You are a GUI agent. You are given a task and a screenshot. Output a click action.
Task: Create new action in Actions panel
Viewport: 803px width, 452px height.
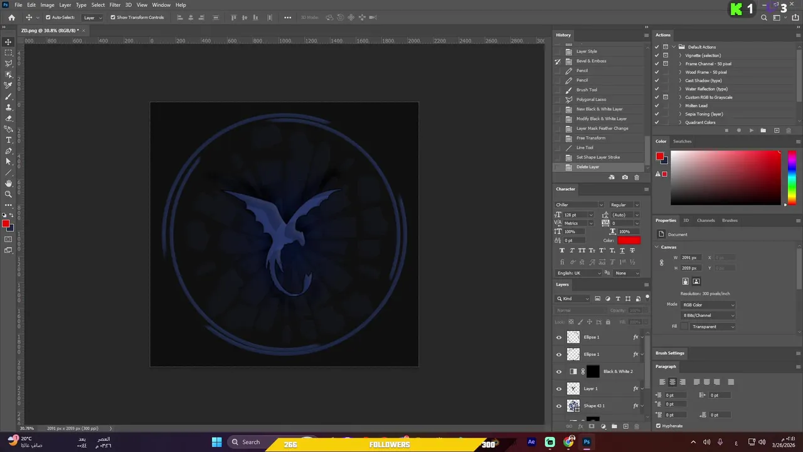point(777,131)
